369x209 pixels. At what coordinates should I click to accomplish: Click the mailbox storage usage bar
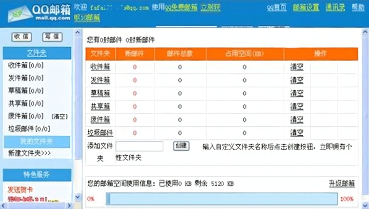click(221, 199)
